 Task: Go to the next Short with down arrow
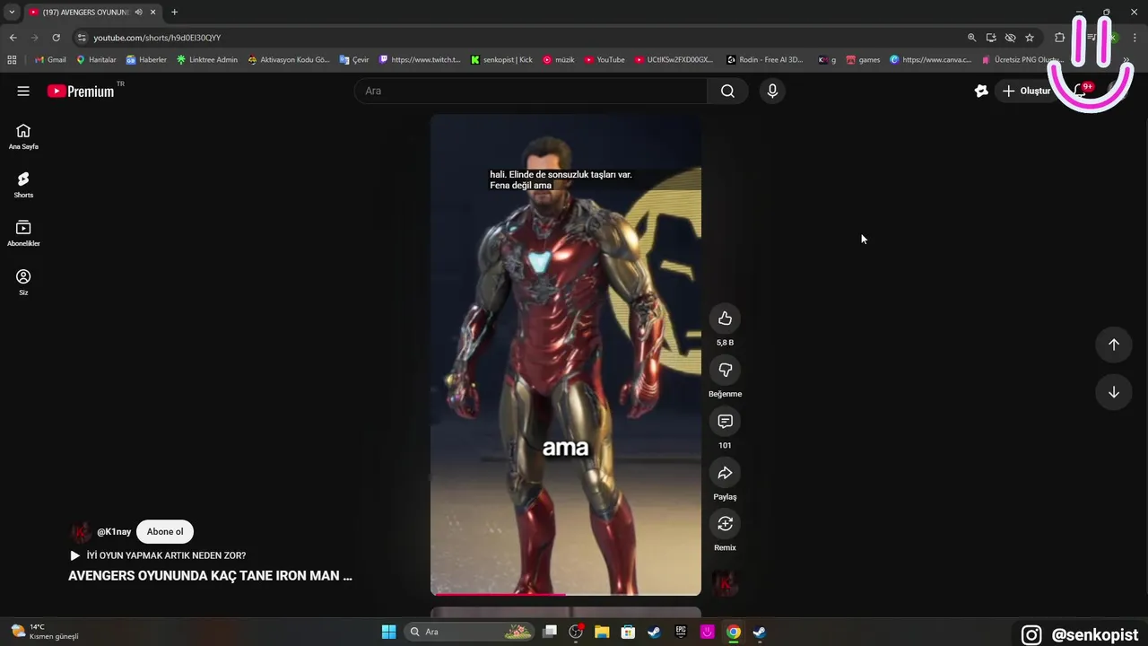tap(1113, 392)
